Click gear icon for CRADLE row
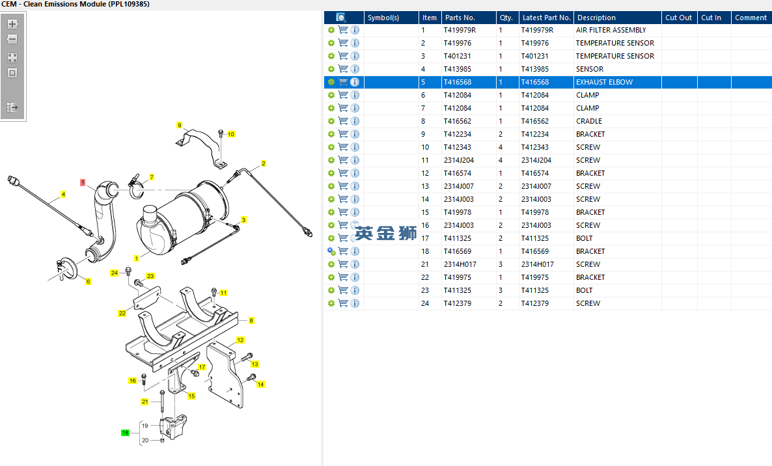Viewport: 772px width, 466px height. click(331, 121)
